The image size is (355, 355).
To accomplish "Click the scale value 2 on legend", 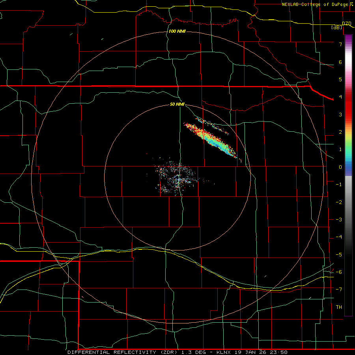I will (340, 132).
